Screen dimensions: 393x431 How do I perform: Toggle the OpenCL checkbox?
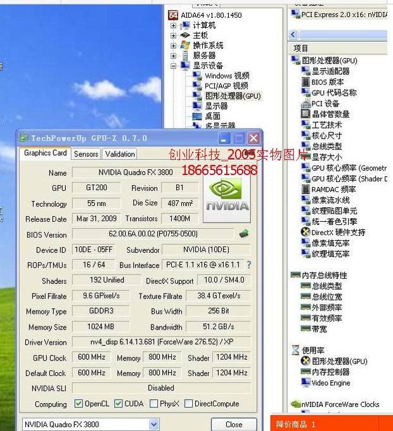click(79, 404)
